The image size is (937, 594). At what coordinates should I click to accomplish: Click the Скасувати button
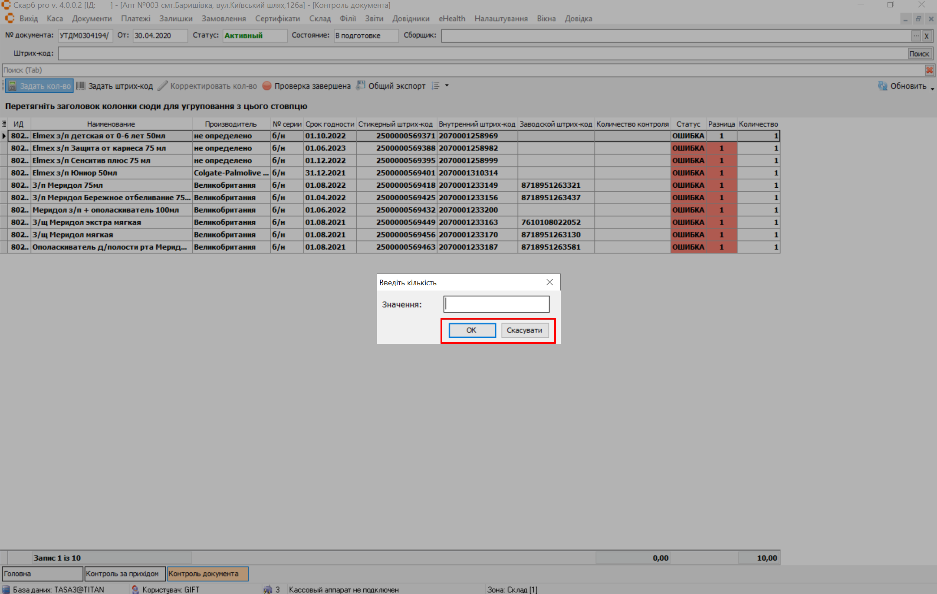pyautogui.click(x=524, y=330)
